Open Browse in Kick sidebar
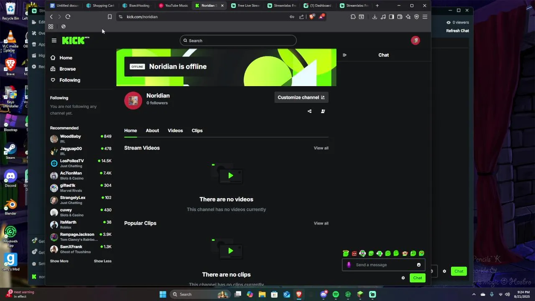Image resolution: width=535 pixels, height=301 pixels. 63,69
